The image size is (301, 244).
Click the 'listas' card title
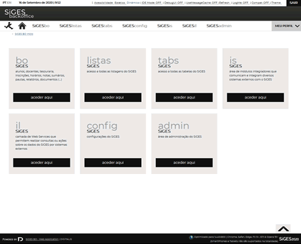point(99,61)
